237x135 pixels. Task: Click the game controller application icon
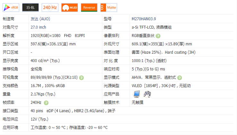pos(147,94)
